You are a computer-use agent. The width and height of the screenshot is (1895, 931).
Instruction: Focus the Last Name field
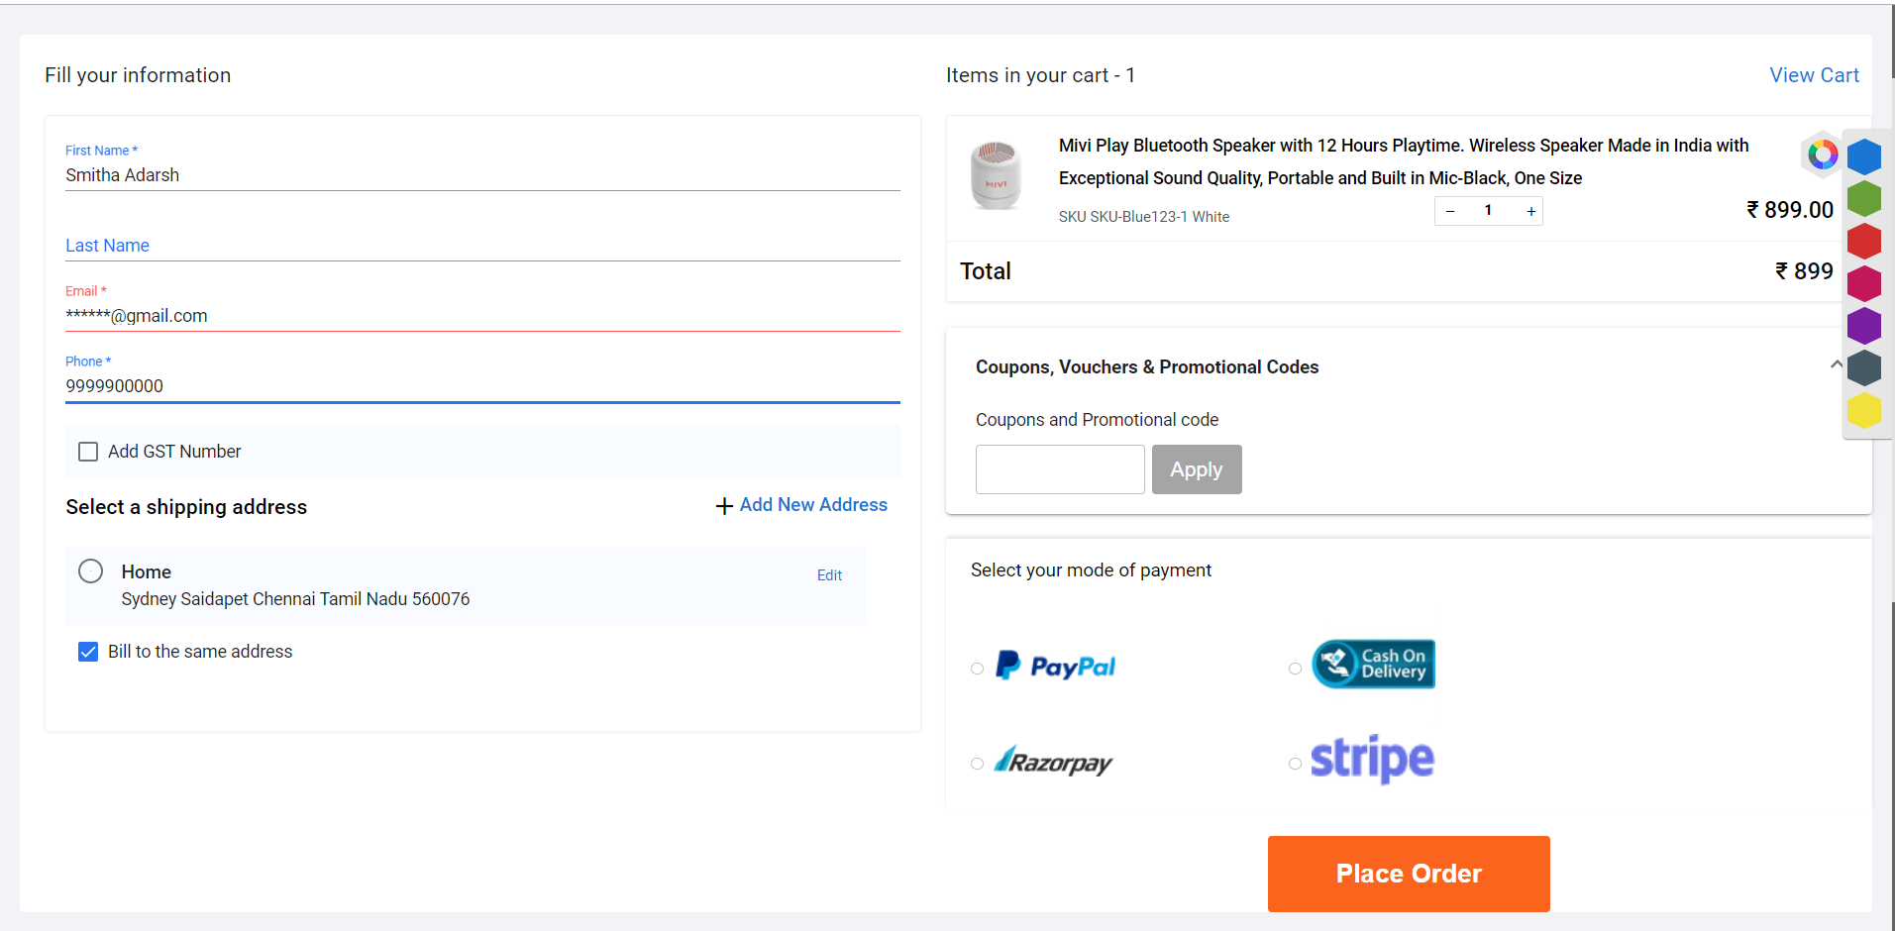pos(482,246)
